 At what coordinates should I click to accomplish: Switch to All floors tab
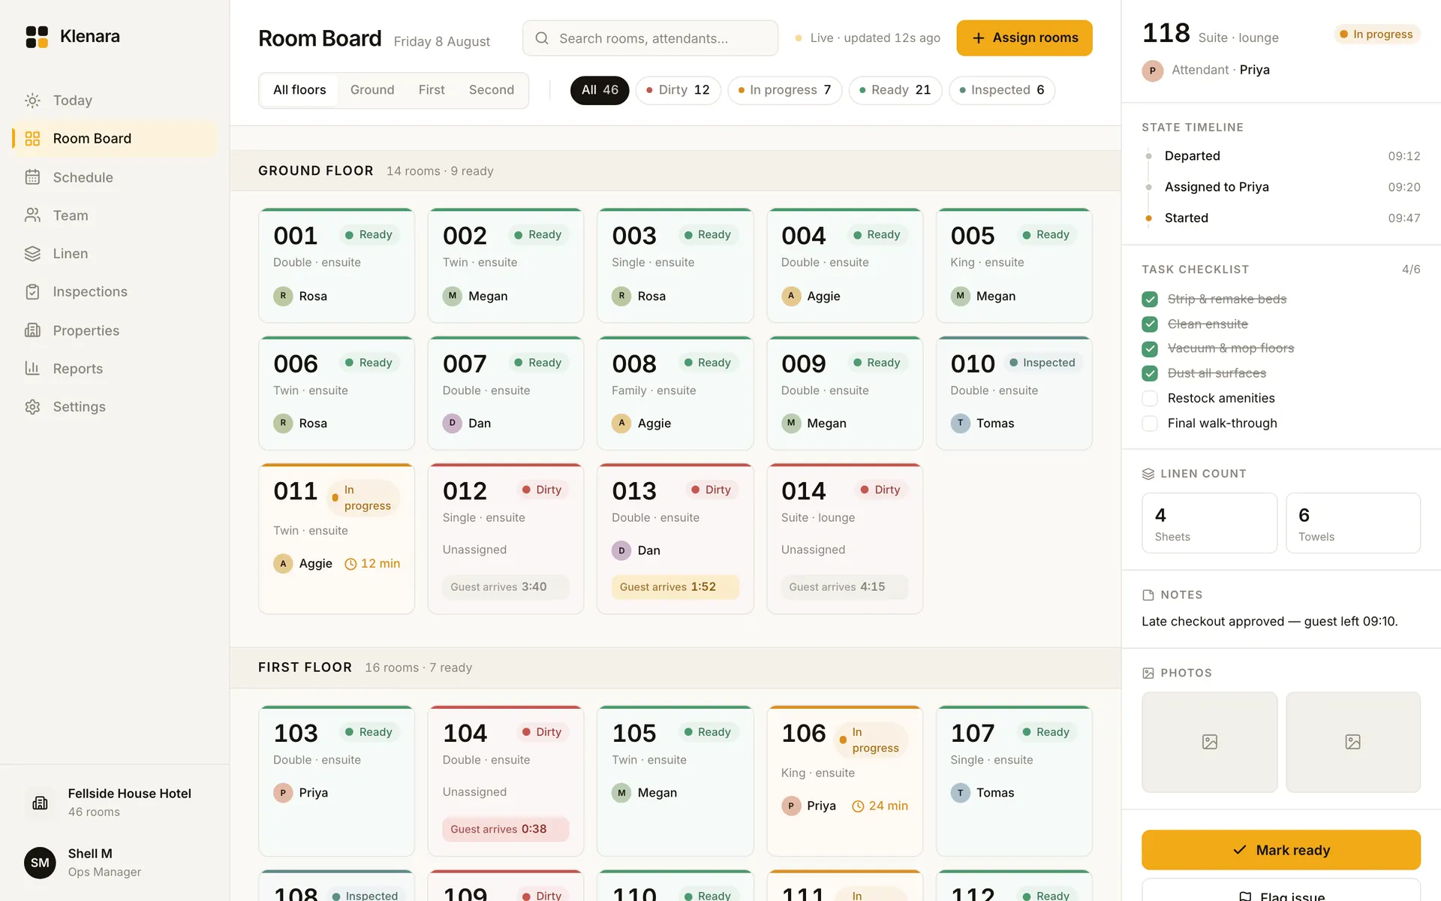click(299, 90)
